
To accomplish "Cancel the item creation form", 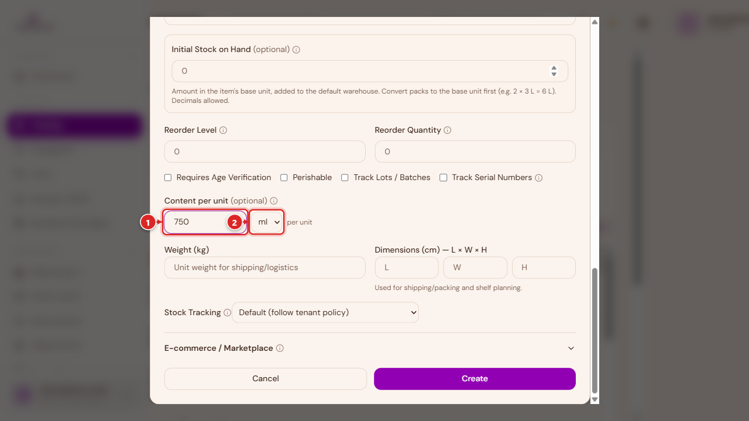I will (266, 378).
